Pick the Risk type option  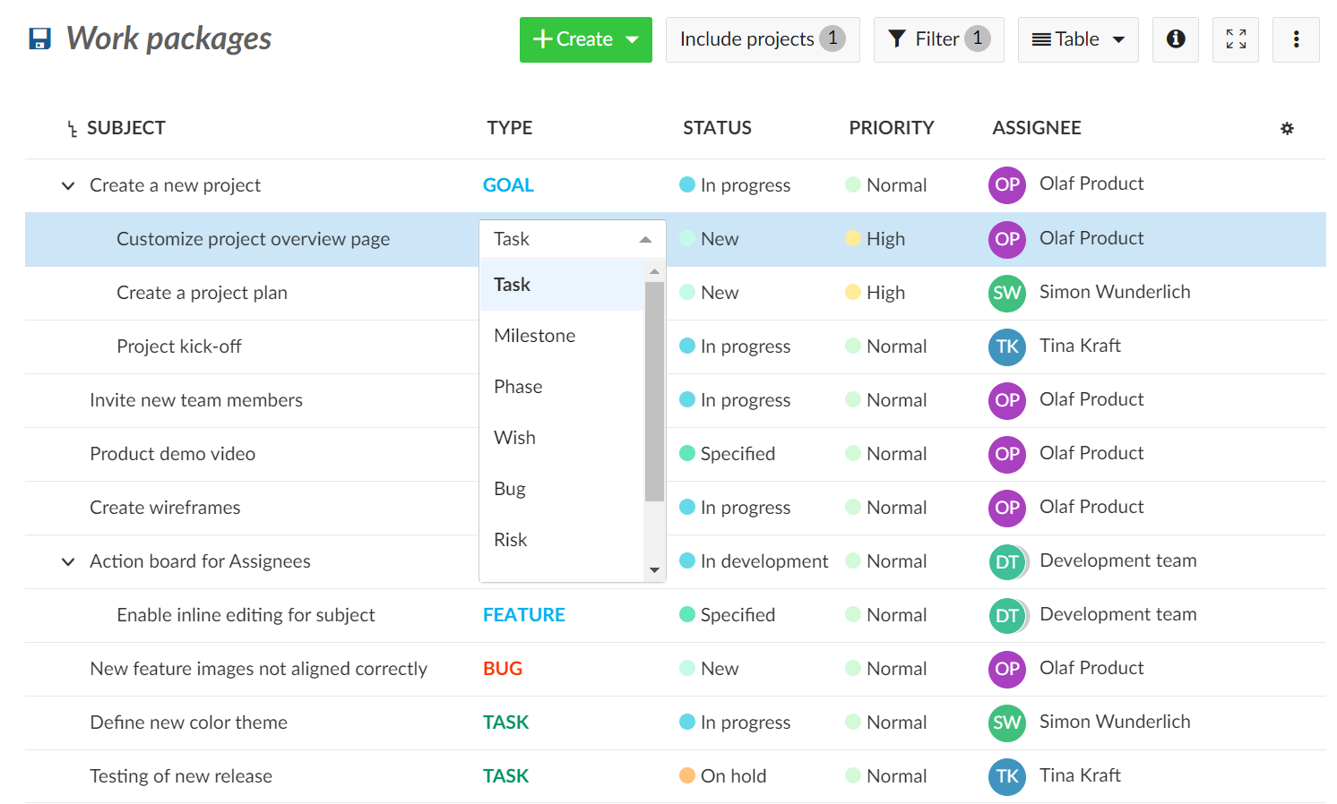(511, 540)
